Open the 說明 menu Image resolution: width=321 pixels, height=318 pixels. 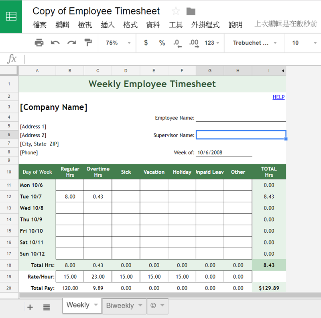click(236, 25)
